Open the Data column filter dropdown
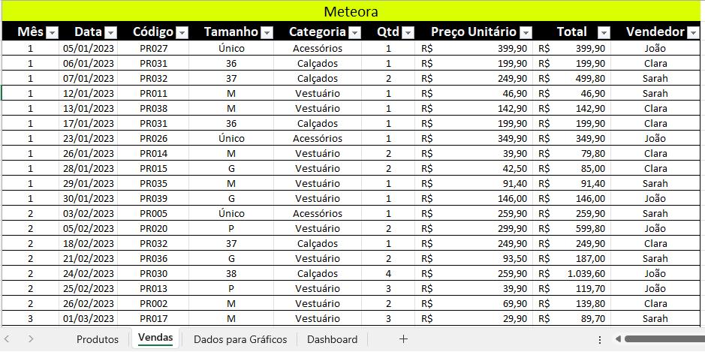705x352 pixels. coord(110,32)
